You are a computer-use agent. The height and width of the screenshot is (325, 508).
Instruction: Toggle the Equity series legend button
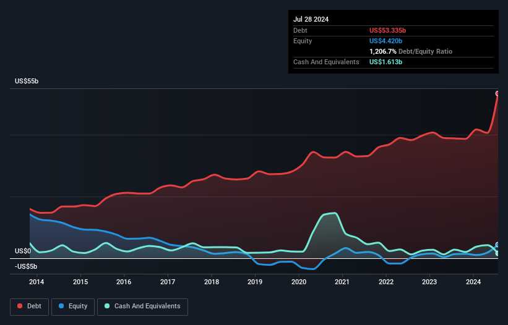[x=73, y=306]
